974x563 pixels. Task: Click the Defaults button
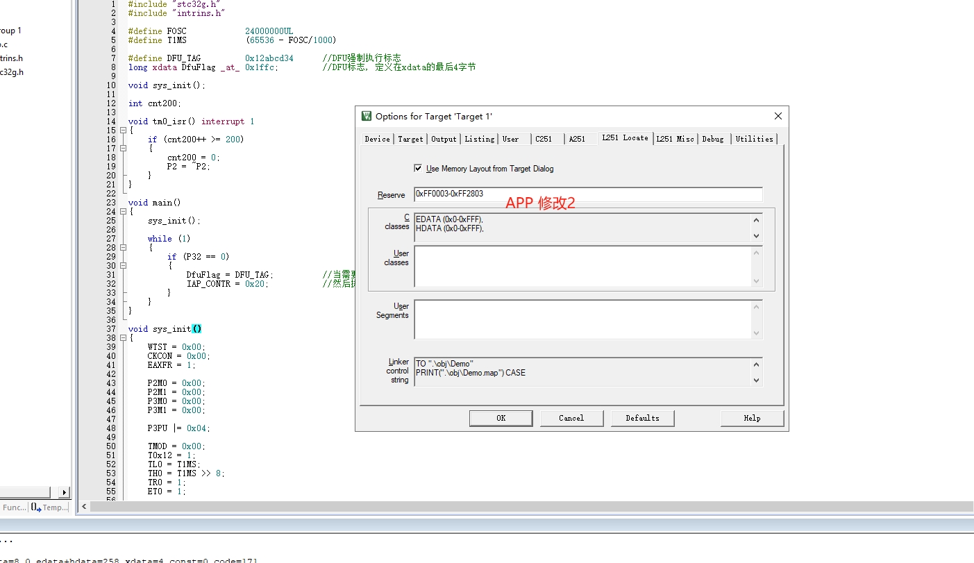(642, 418)
